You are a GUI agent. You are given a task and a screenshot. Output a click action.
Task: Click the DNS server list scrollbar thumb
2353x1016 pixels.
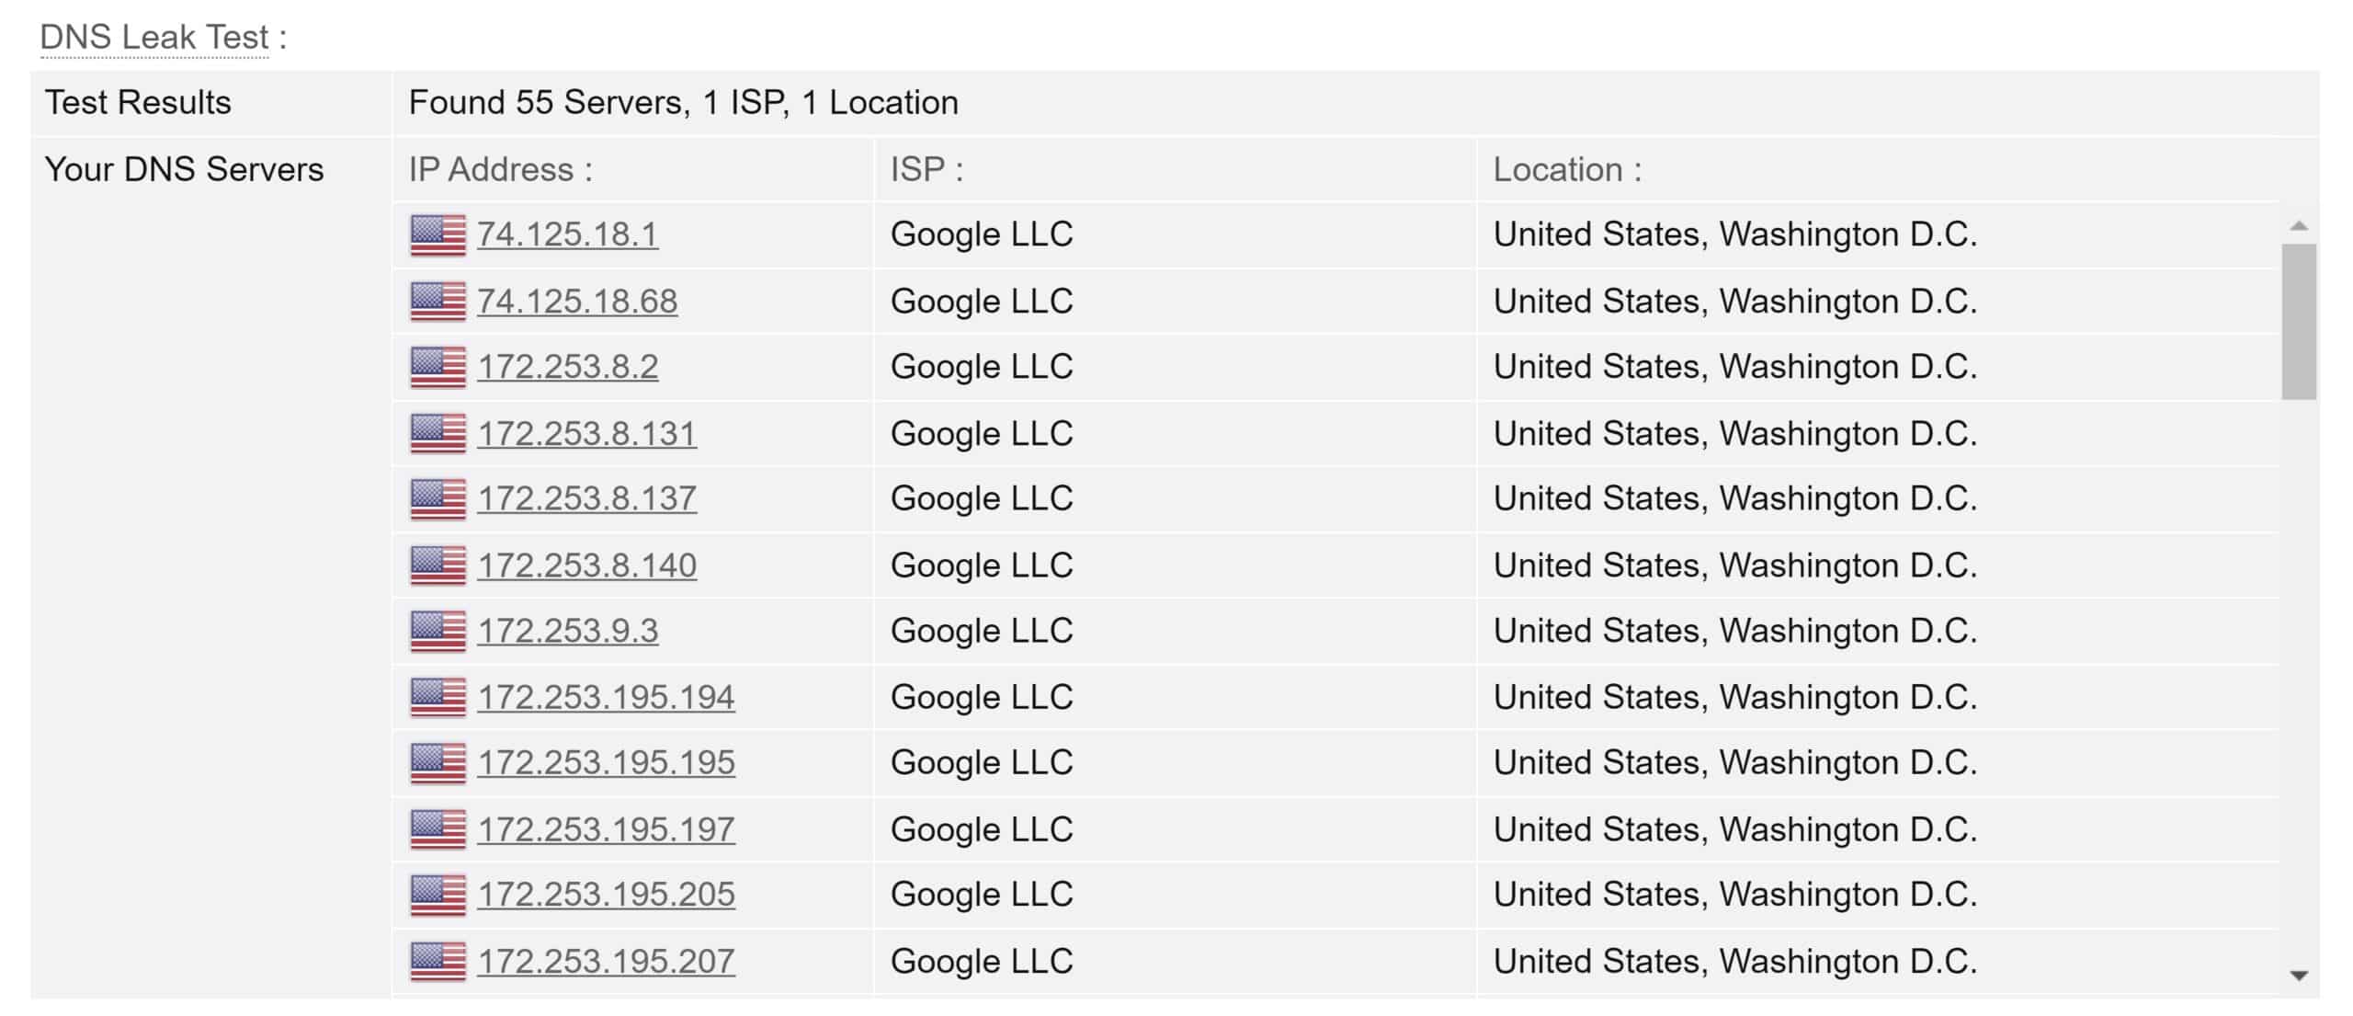point(2299,322)
